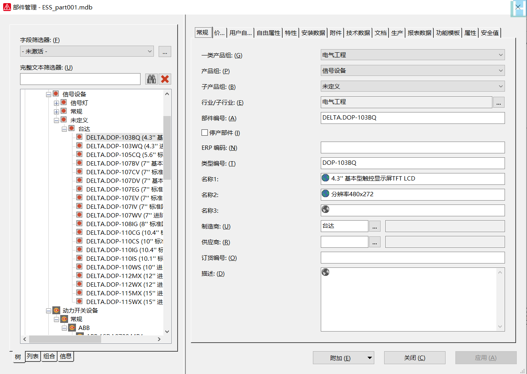The height and width of the screenshot is (374, 527).
Task: Open the browse button next to 制造商 field
Action: tap(375, 226)
